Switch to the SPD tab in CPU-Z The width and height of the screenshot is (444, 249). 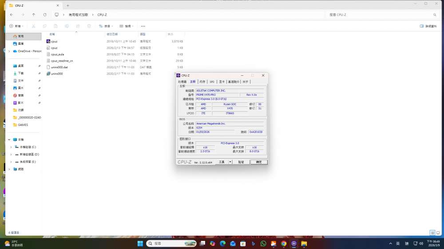point(212,82)
